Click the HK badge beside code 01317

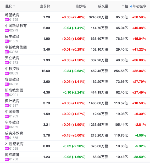(x=7, y=106)
